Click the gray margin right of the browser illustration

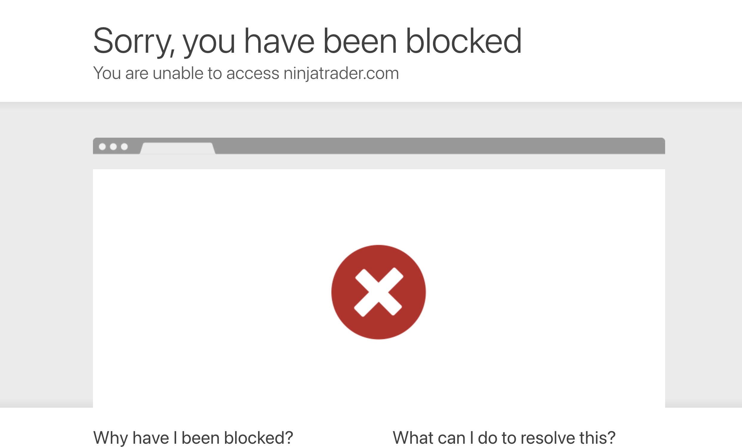point(704,256)
